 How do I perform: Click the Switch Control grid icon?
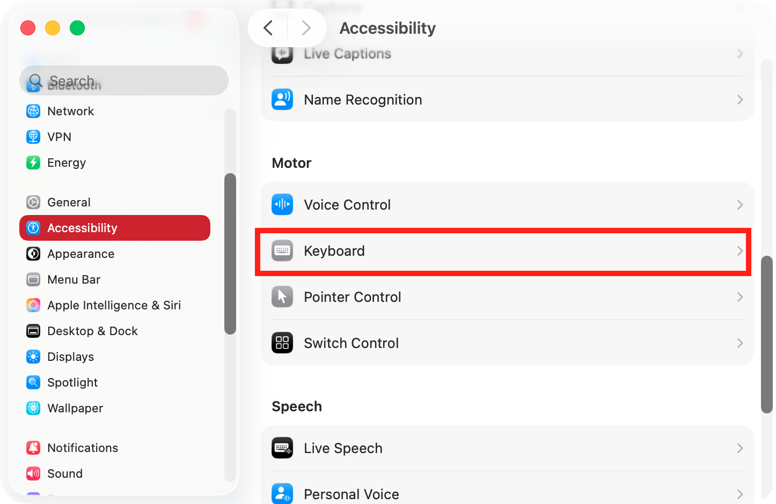pyautogui.click(x=282, y=343)
